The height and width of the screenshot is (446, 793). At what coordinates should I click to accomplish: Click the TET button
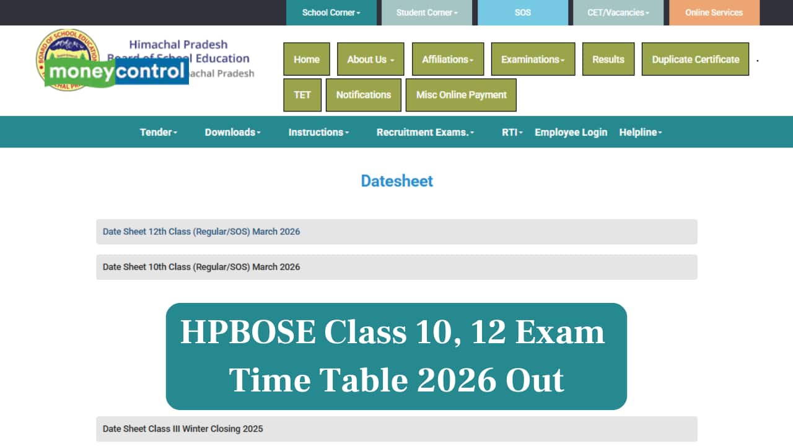pyautogui.click(x=302, y=95)
